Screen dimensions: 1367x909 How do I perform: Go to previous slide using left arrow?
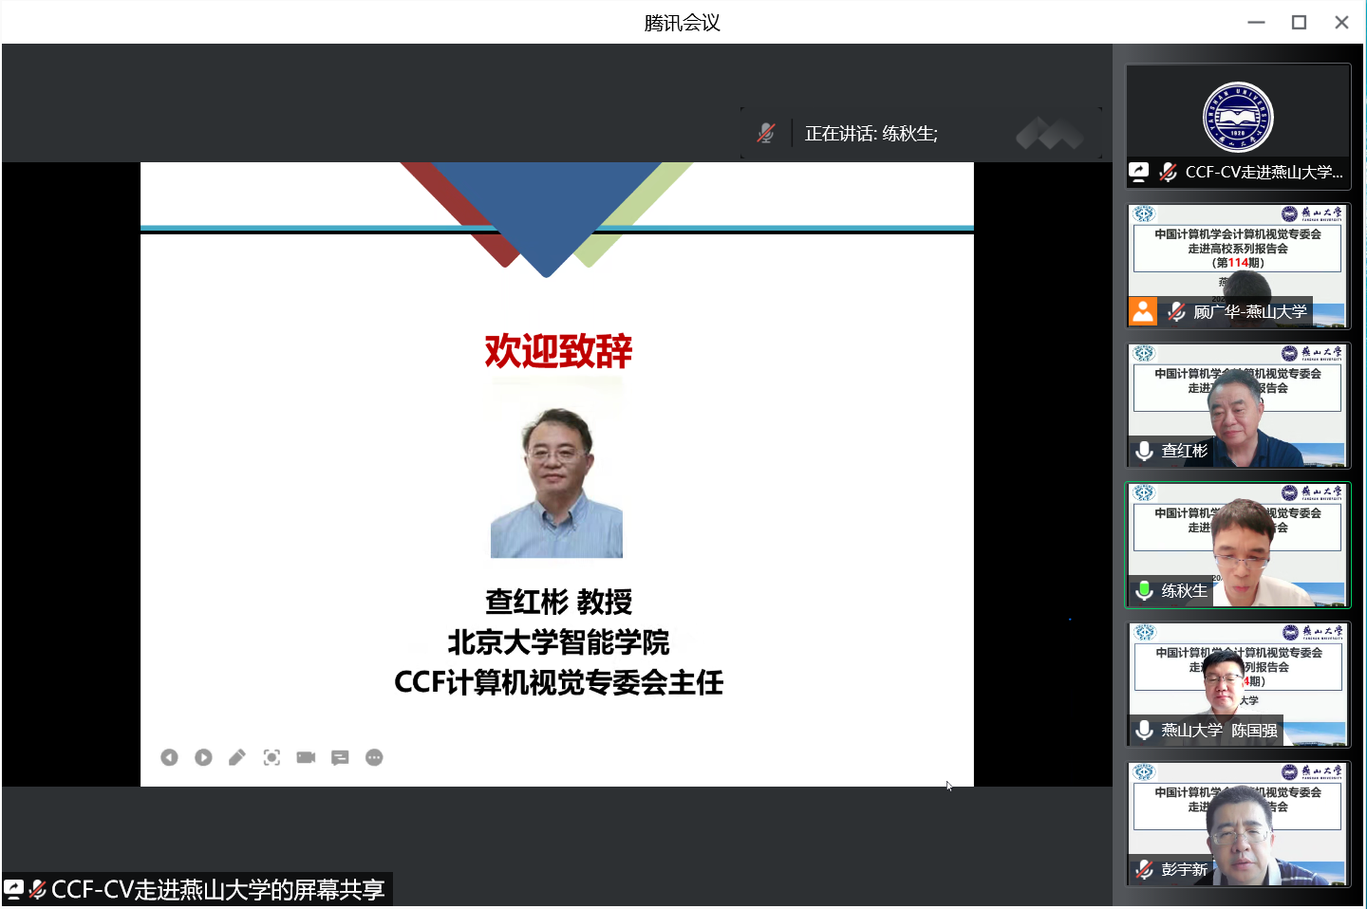(169, 757)
